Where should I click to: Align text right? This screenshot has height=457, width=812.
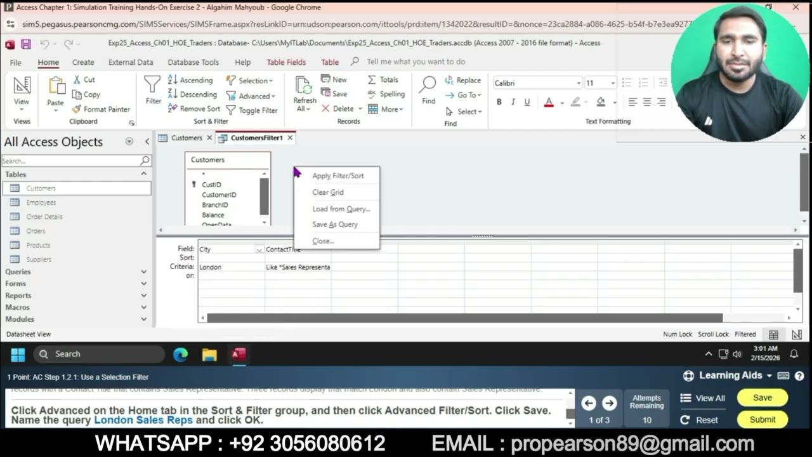click(x=662, y=102)
